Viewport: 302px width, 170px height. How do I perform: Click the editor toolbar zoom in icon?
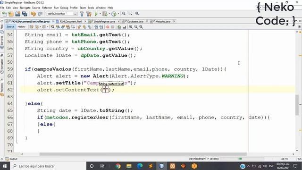coord(131,27)
